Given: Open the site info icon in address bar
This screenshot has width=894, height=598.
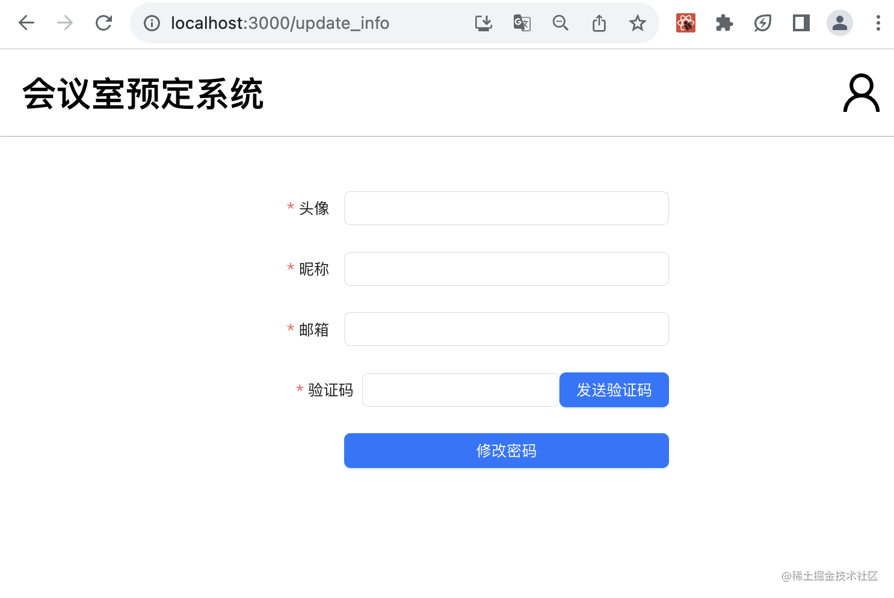Looking at the screenshot, I should pyautogui.click(x=152, y=23).
